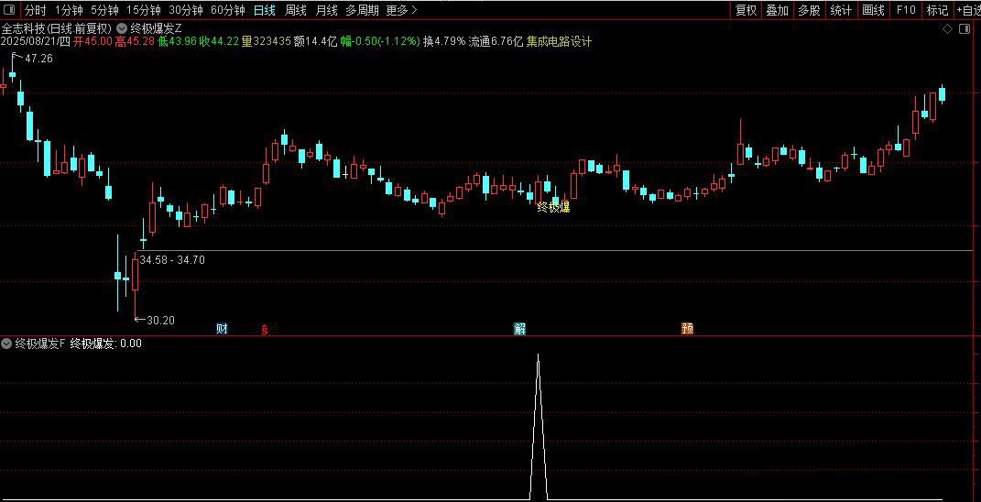Click the 量323435 volume value
Image resolution: width=981 pixels, height=502 pixels.
coord(266,42)
